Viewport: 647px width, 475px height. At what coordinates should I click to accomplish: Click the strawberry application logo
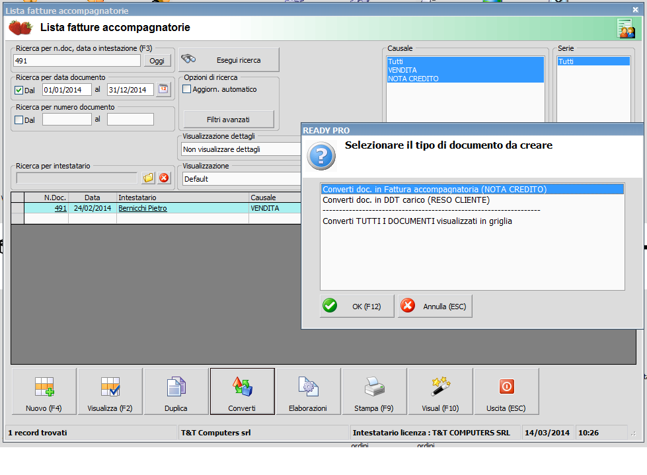point(20,28)
